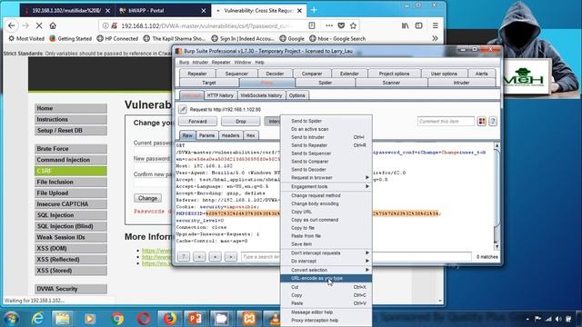The image size is (582, 327).
Task: Expand Convert selection submenu
Action: 326,270
